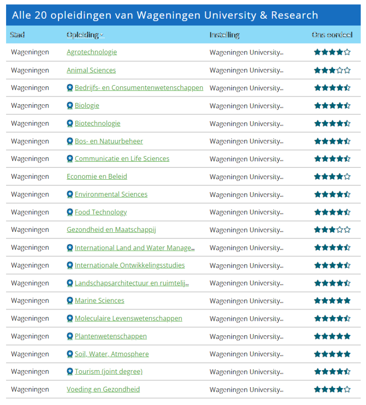This screenshot has width=366, height=405.
Task: Open the Gezondheid en Maatschappij link
Action: point(111,230)
